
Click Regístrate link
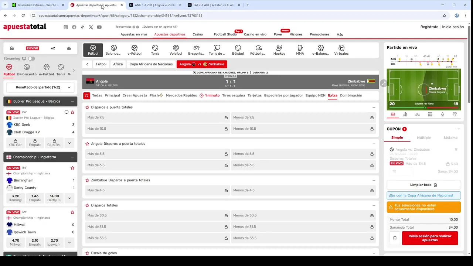(429, 27)
